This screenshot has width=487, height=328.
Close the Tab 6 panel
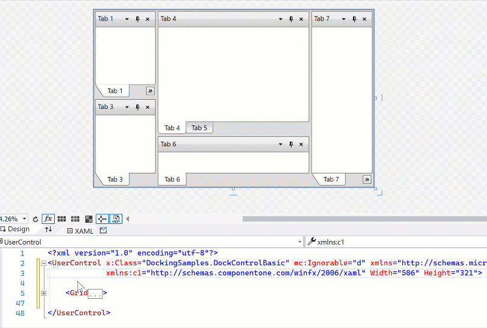[x=301, y=144]
